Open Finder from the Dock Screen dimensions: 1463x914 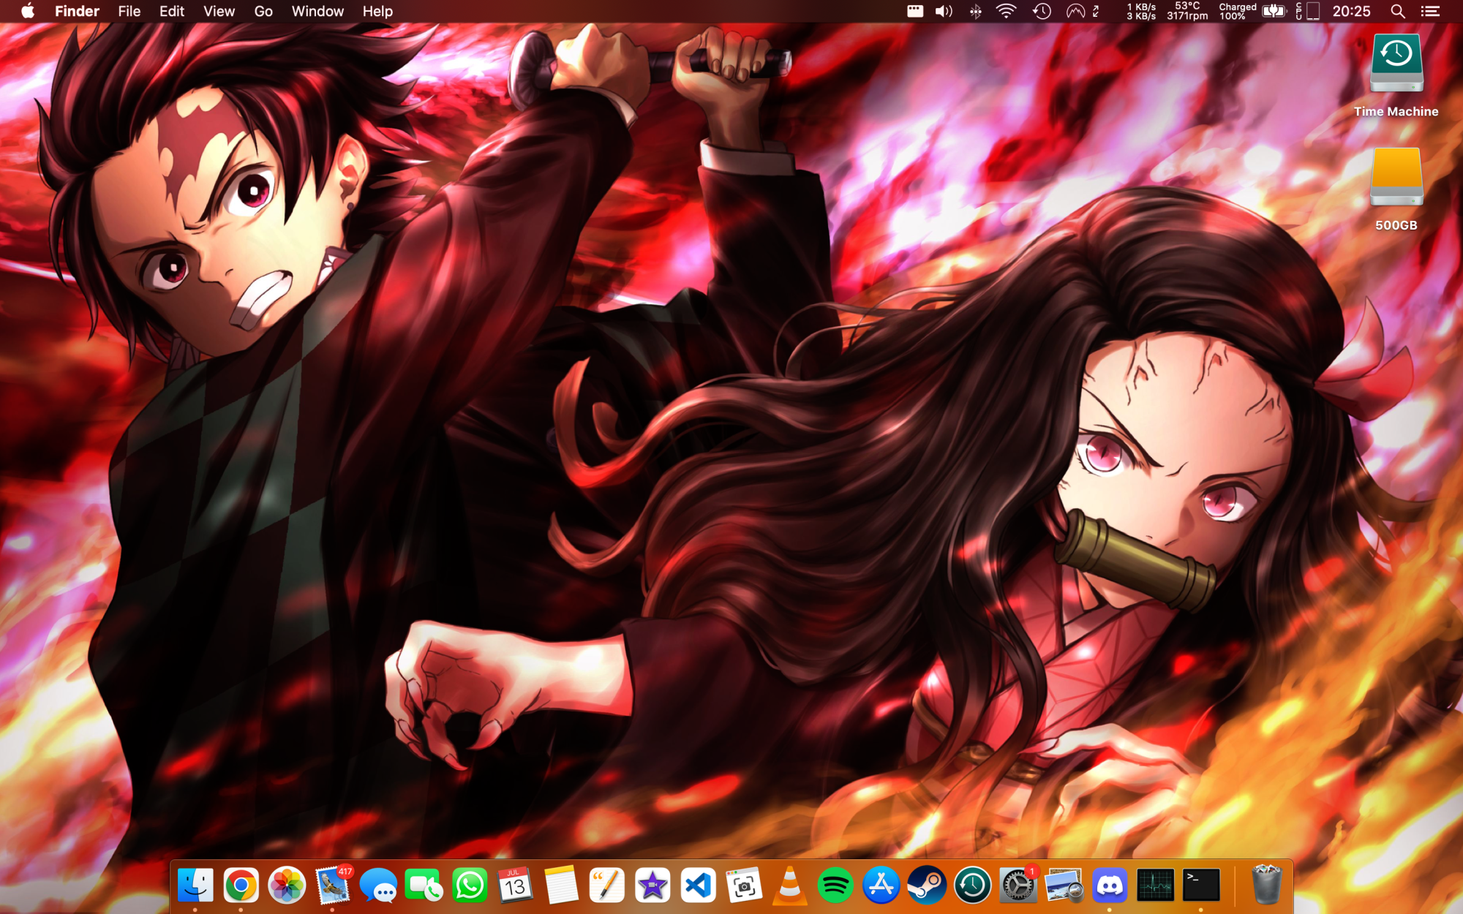click(195, 885)
